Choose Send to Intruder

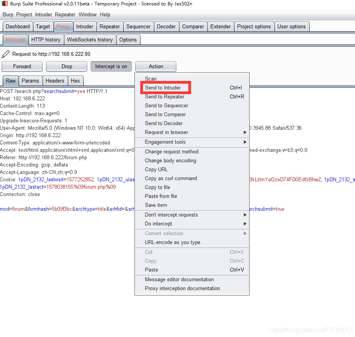tap(192, 88)
